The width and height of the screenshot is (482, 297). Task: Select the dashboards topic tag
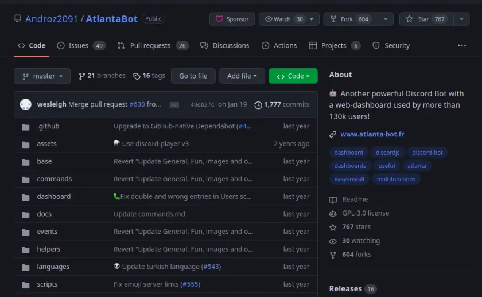click(350, 166)
